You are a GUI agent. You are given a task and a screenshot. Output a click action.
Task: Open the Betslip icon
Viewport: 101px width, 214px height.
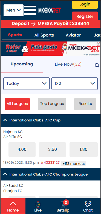pos(63,206)
